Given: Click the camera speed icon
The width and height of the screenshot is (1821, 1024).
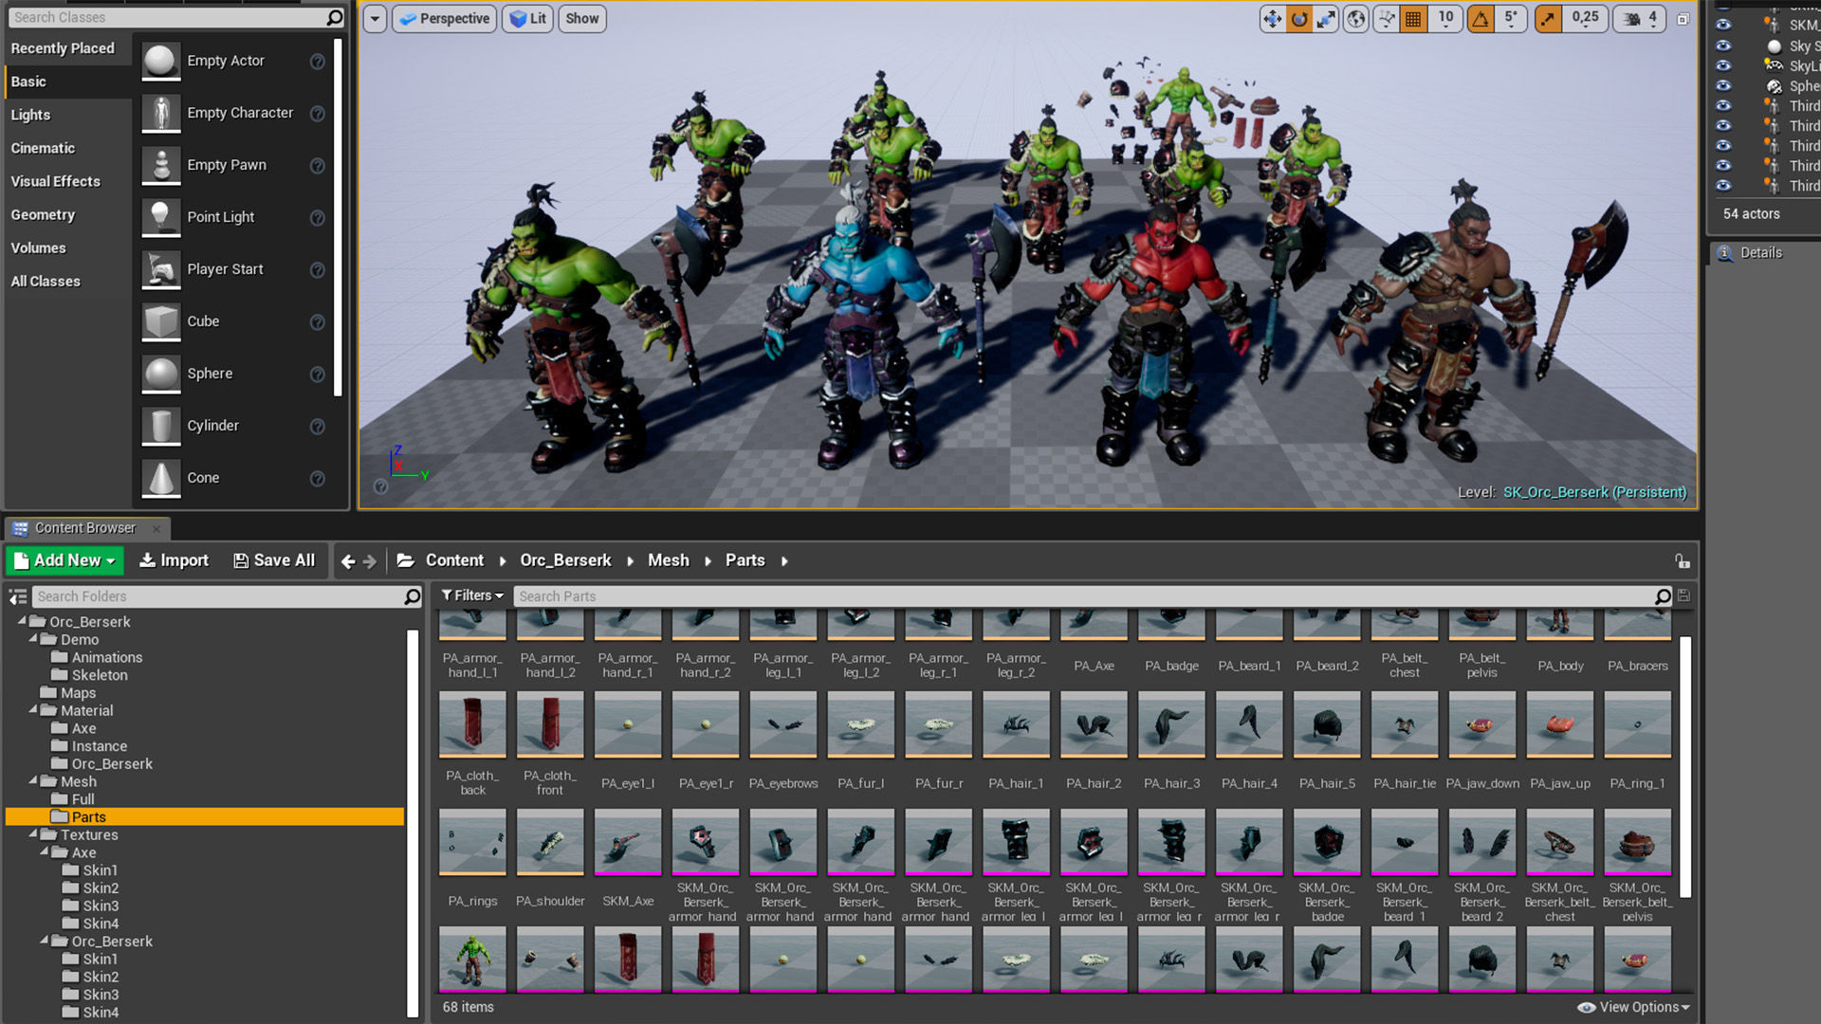Looking at the screenshot, I should coord(1632,19).
